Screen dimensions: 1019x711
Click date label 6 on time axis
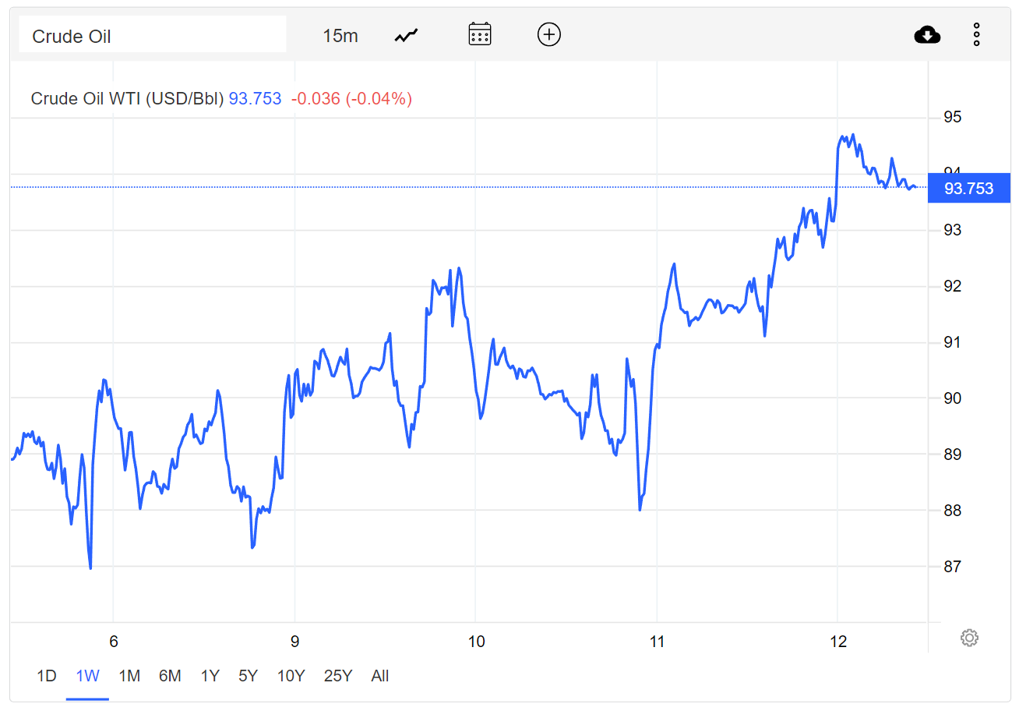click(114, 642)
